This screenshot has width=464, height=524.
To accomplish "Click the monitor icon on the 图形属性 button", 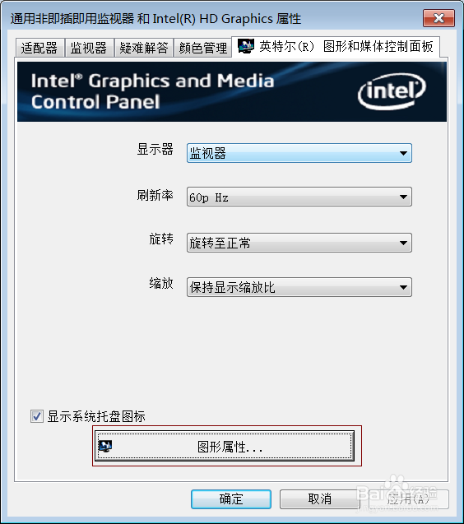I will pos(106,446).
